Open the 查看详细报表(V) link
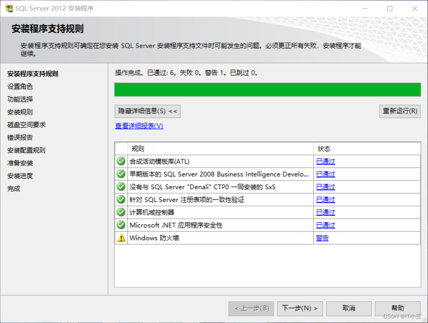The image size is (428, 323). pyautogui.click(x=139, y=126)
